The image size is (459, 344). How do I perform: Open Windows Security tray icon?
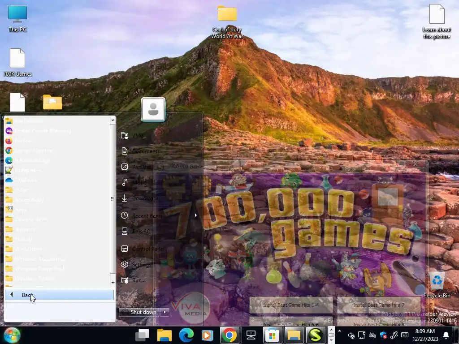coord(383,335)
